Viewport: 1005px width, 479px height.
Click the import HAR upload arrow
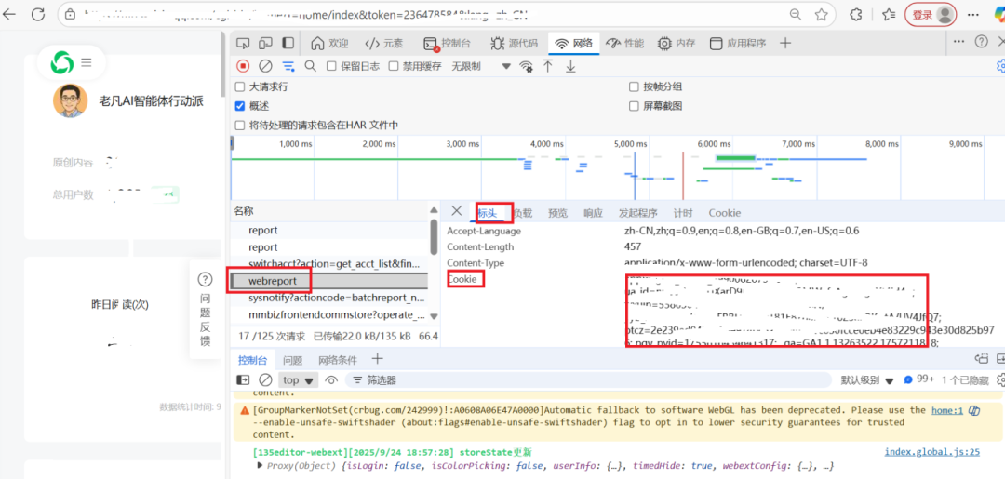click(548, 66)
